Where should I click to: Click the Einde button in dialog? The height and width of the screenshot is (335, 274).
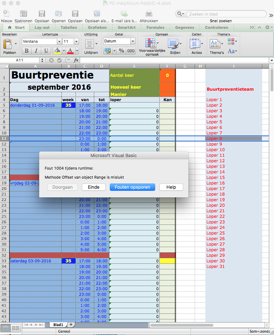click(94, 187)
